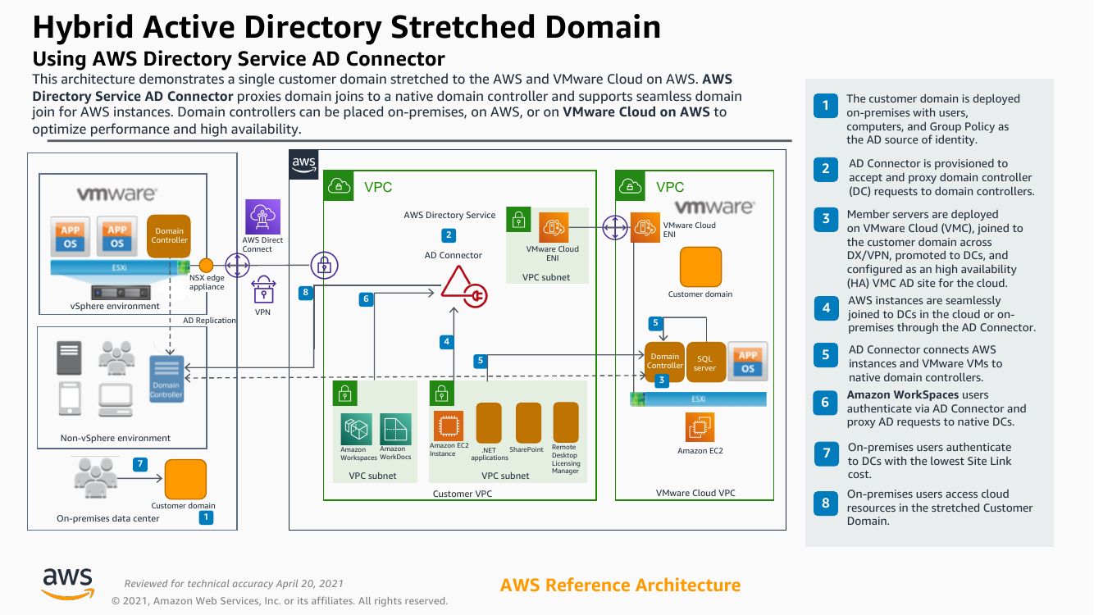The height and width of the screenshot is (615, 1094).
Task: Click the APP OS icon beside SQL server
Action: [x=748, y=362]
